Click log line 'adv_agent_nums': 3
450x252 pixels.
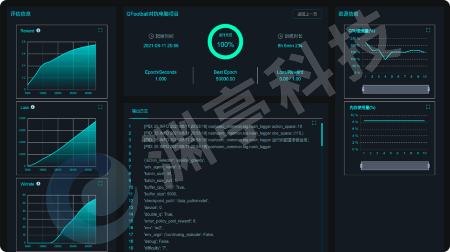pyautogui.click(x=162, y=167)
